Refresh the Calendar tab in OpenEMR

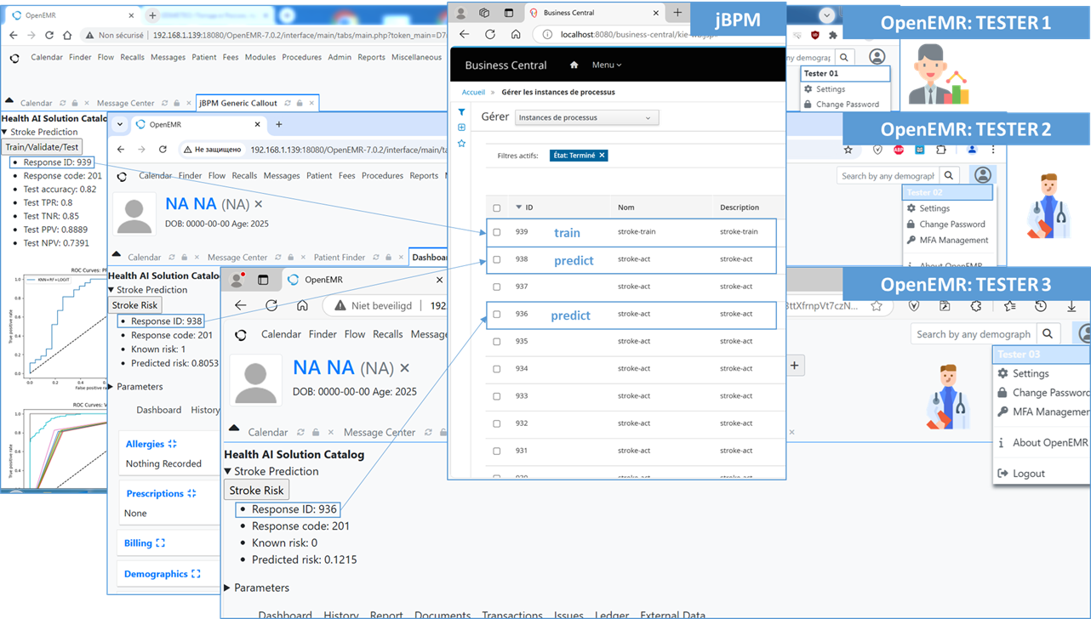click(62, 102)
